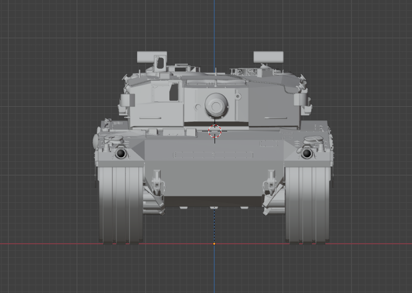Click the left hull headlight
This screenshot has width=412, height=293.
120,154
